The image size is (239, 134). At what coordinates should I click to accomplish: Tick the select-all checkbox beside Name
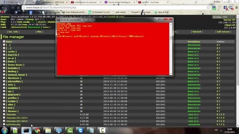click(4, 41)
